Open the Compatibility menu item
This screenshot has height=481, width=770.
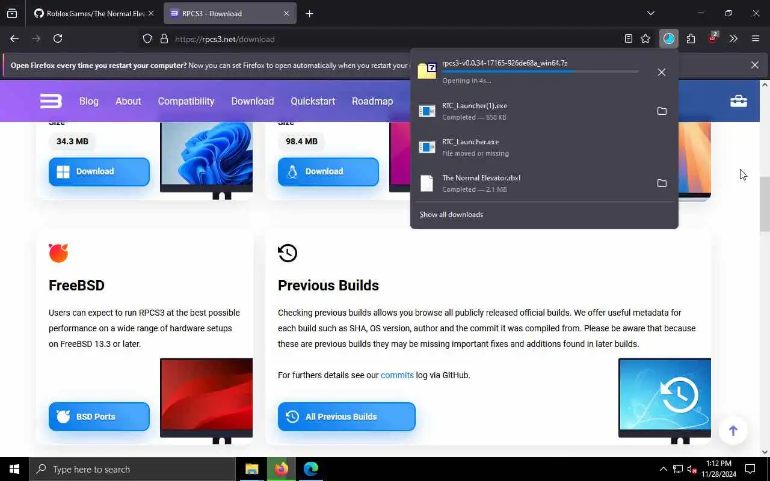point(186,101)
